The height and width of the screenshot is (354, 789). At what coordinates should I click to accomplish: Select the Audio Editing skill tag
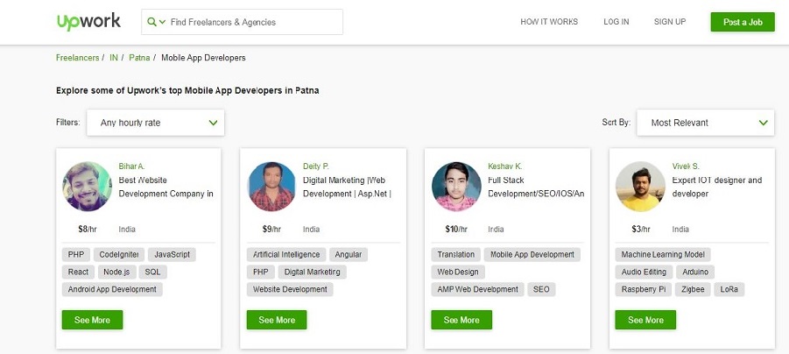(x=644, y=272)
